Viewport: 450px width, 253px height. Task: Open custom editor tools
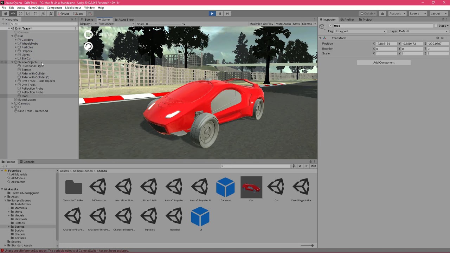point(51,14)
